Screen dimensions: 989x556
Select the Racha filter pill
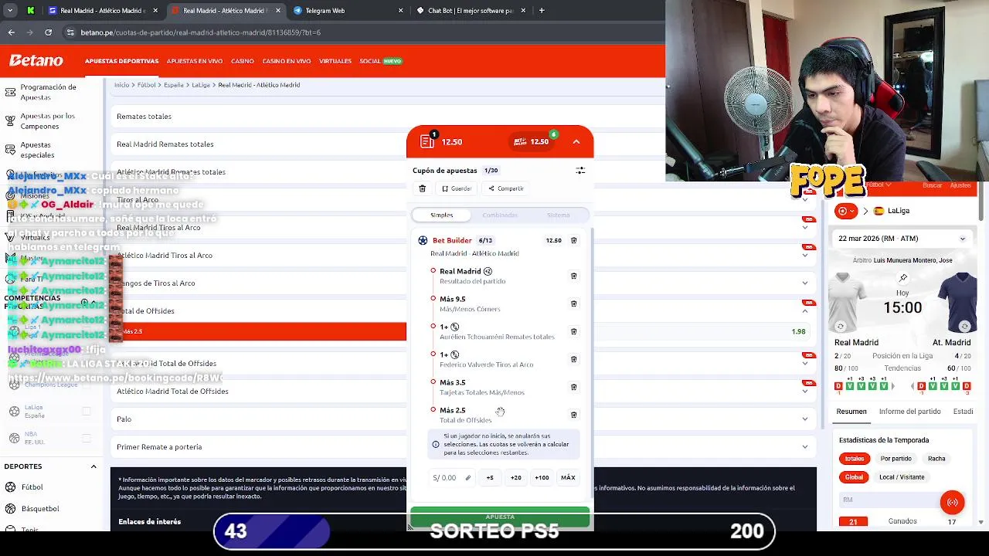[936, 459]
